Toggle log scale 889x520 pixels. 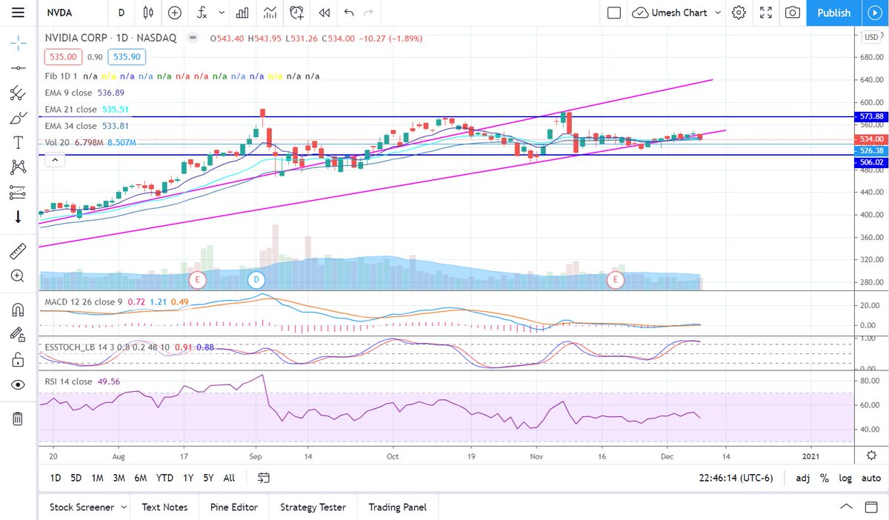(845, 478)
